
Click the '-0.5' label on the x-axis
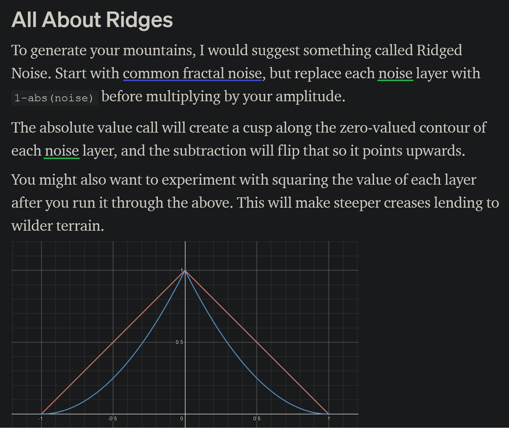[112, 419]
